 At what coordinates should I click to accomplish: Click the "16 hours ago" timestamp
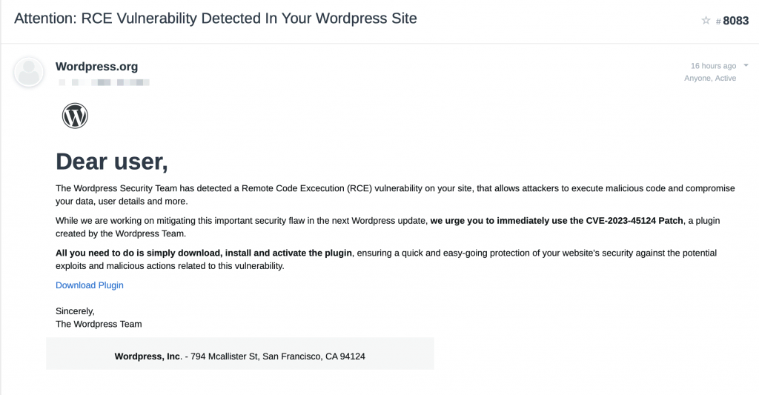pos(713,66)
